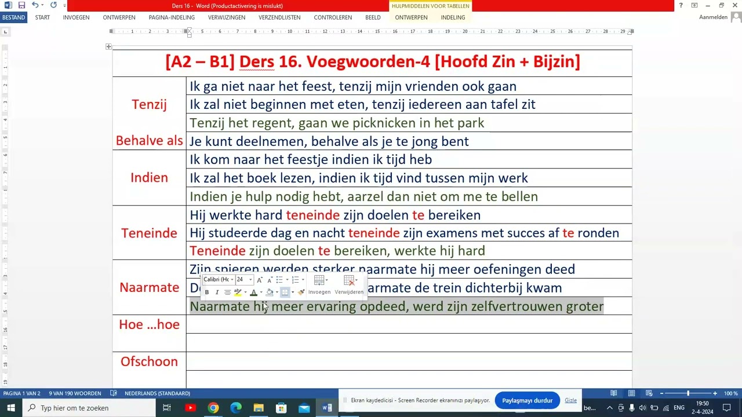
Task: Click the shrink font icon in mini toolbar
Action: point(270,280)
